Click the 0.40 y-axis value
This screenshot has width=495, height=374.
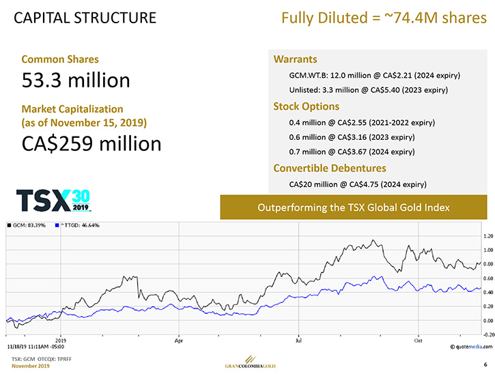tap(488, 292)
